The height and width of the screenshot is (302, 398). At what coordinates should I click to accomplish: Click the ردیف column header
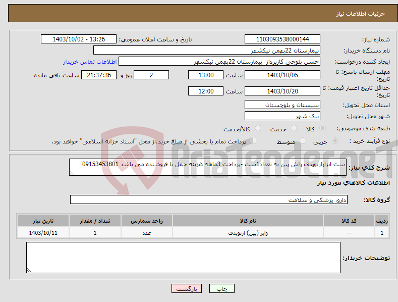point(382,221)
